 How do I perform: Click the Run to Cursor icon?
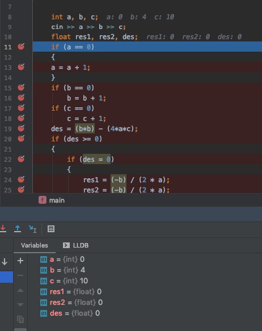coord(32,229)
